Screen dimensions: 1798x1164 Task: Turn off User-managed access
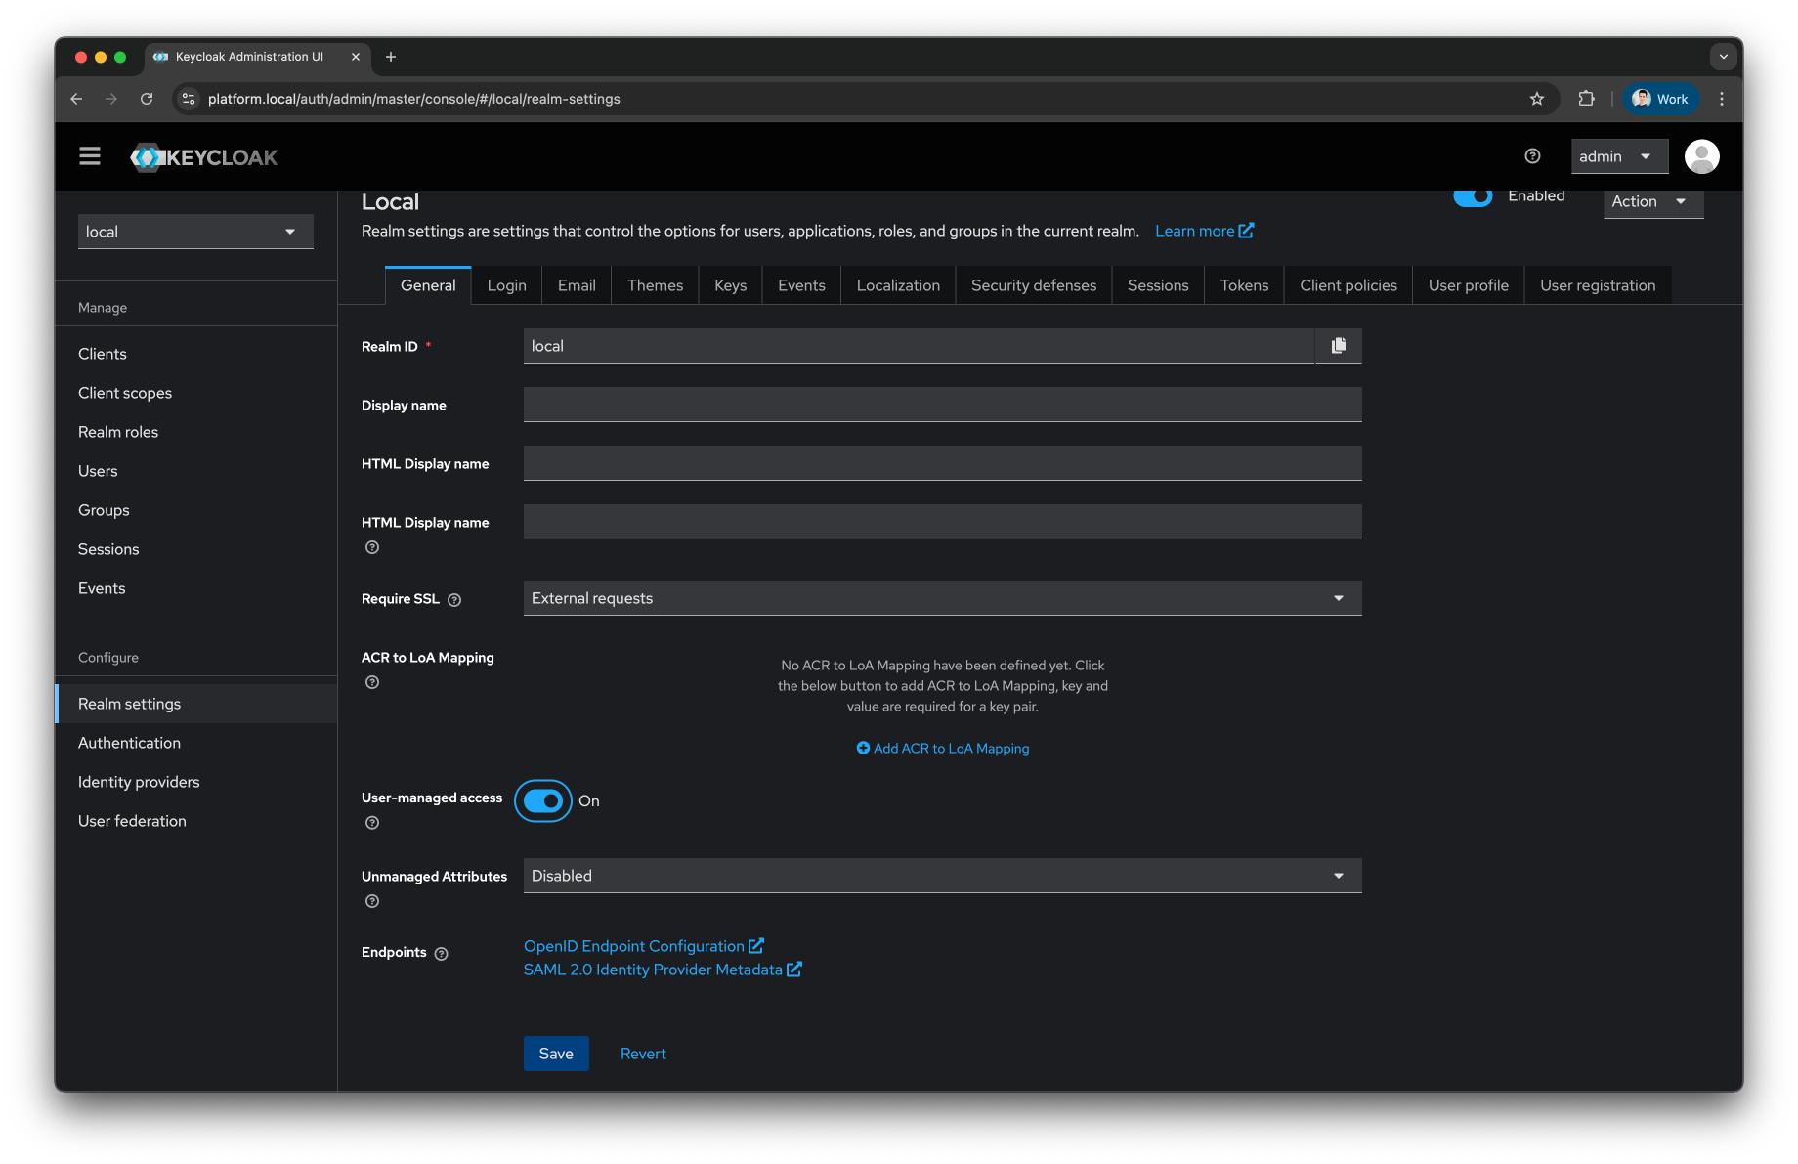coord(542,800)
